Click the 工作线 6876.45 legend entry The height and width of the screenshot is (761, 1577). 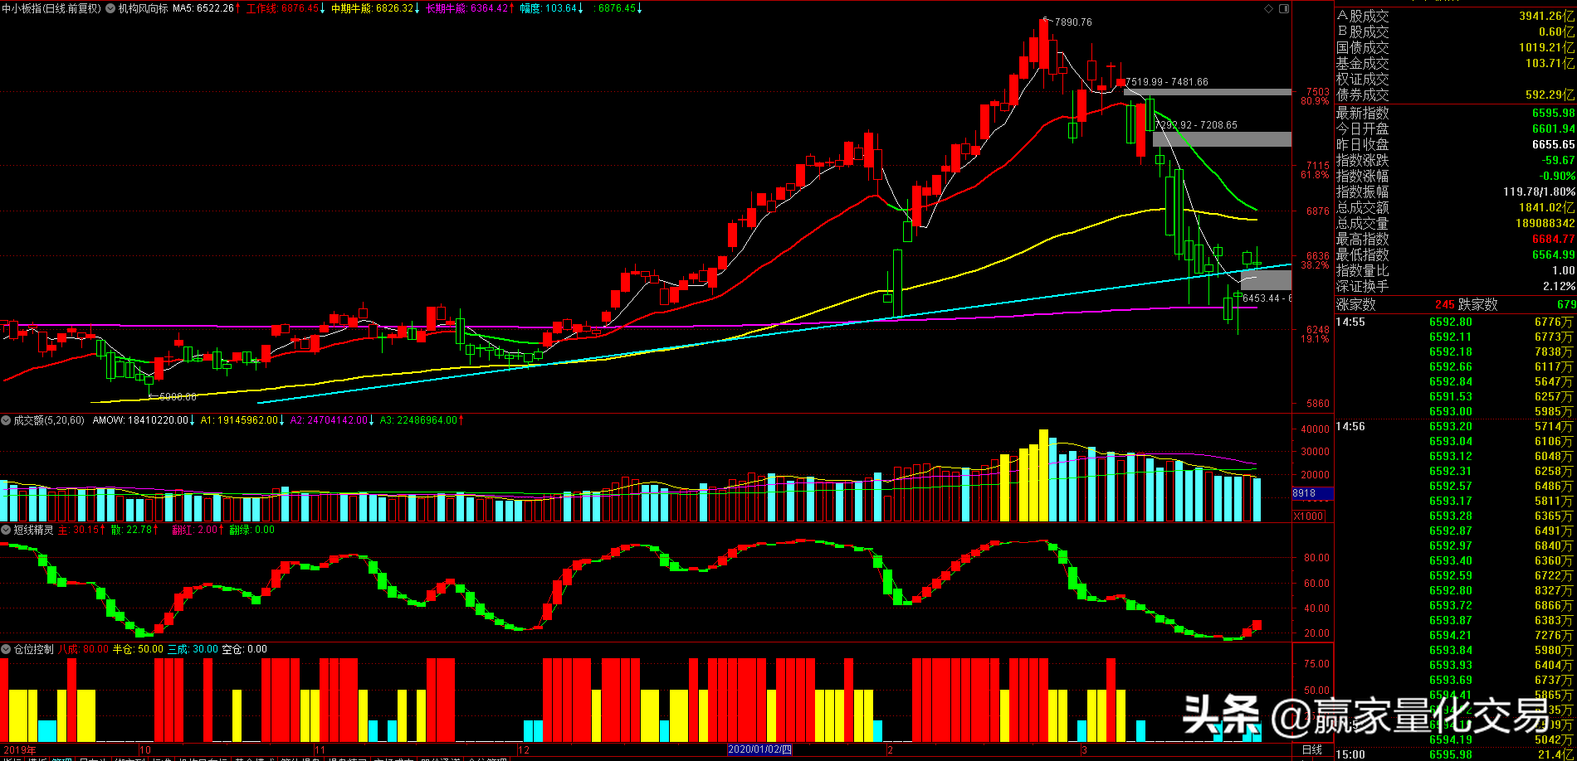click(x=286, y=8)
